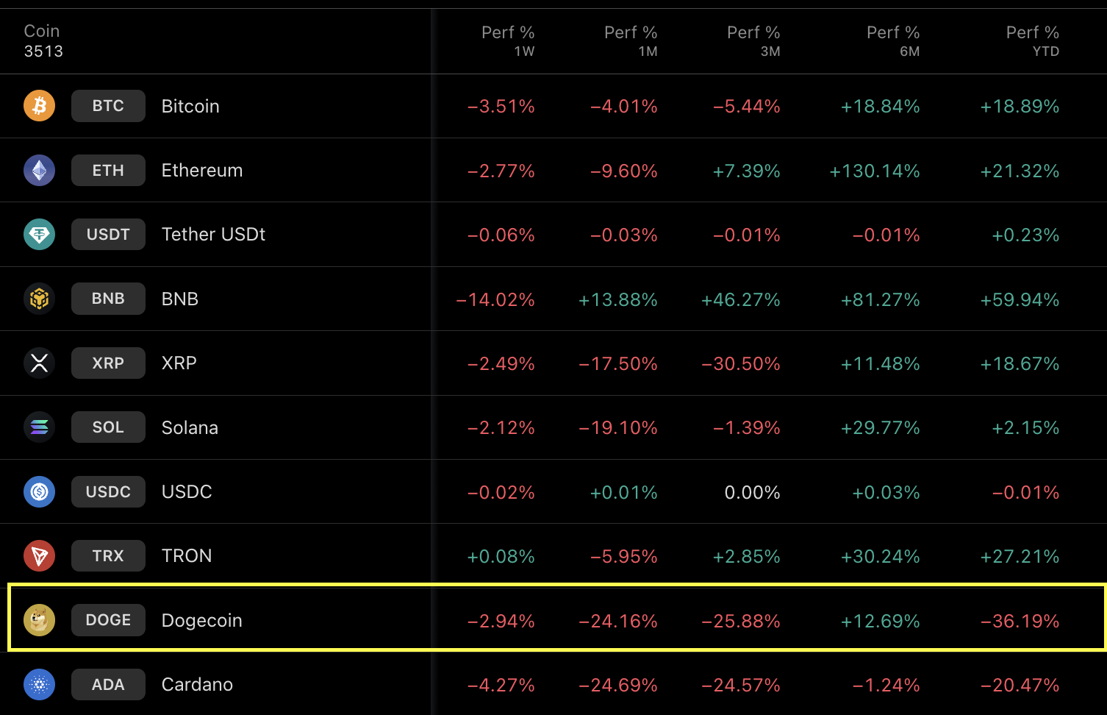Select the Tether USDt teal logo
Image resolution: width=1107 pixels, height=715 pixels.
coord(39,234)
